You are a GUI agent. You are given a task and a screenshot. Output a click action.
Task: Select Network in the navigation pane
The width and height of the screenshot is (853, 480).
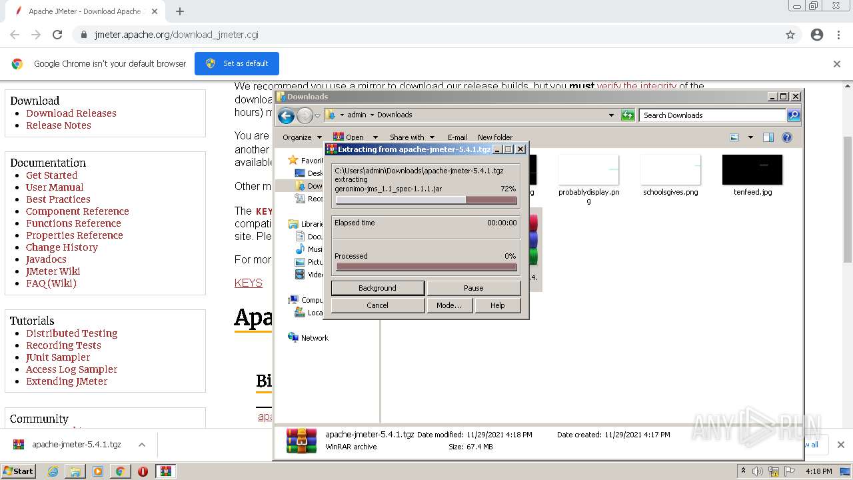pyautogui.click(x=315, y=338)
